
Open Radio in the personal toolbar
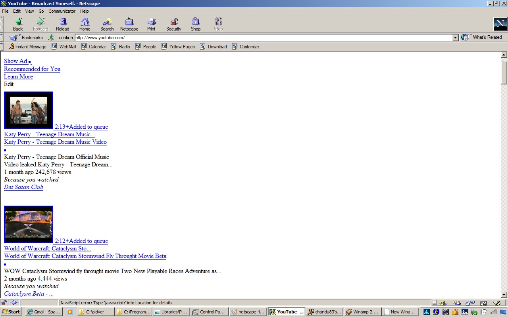coord(121,47)
